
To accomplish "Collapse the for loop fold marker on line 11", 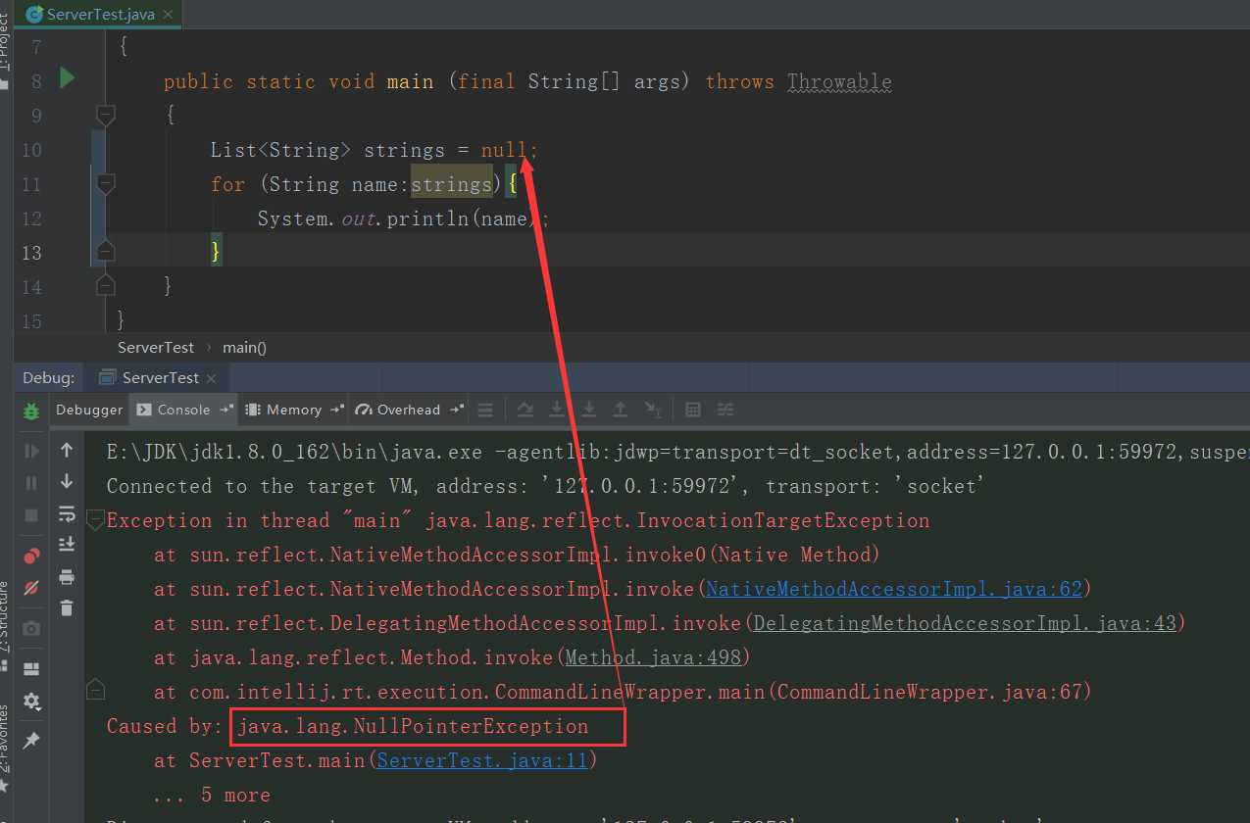I will coord(106,183).
